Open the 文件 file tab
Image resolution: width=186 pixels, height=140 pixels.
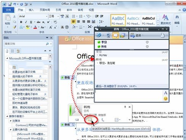[x=8, y=10]
